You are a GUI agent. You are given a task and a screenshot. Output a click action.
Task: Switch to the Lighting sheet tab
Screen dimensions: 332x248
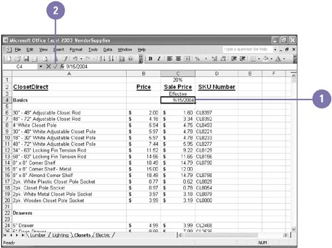(x=60, y=235)
